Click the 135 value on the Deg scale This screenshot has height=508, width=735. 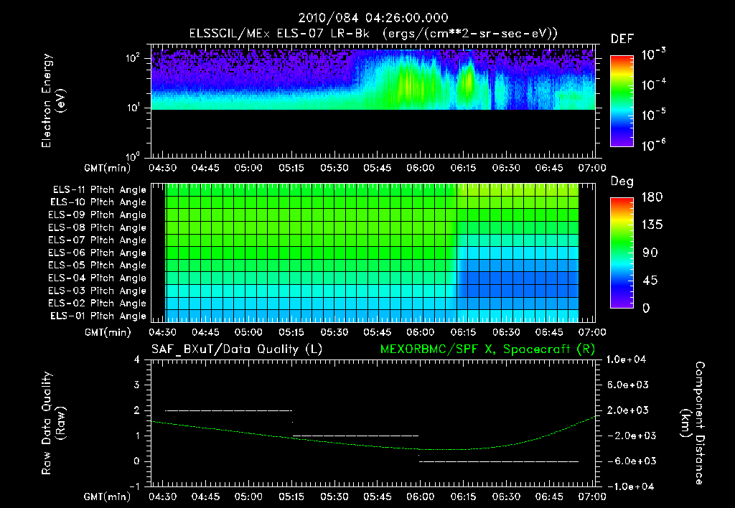(652, 225)
